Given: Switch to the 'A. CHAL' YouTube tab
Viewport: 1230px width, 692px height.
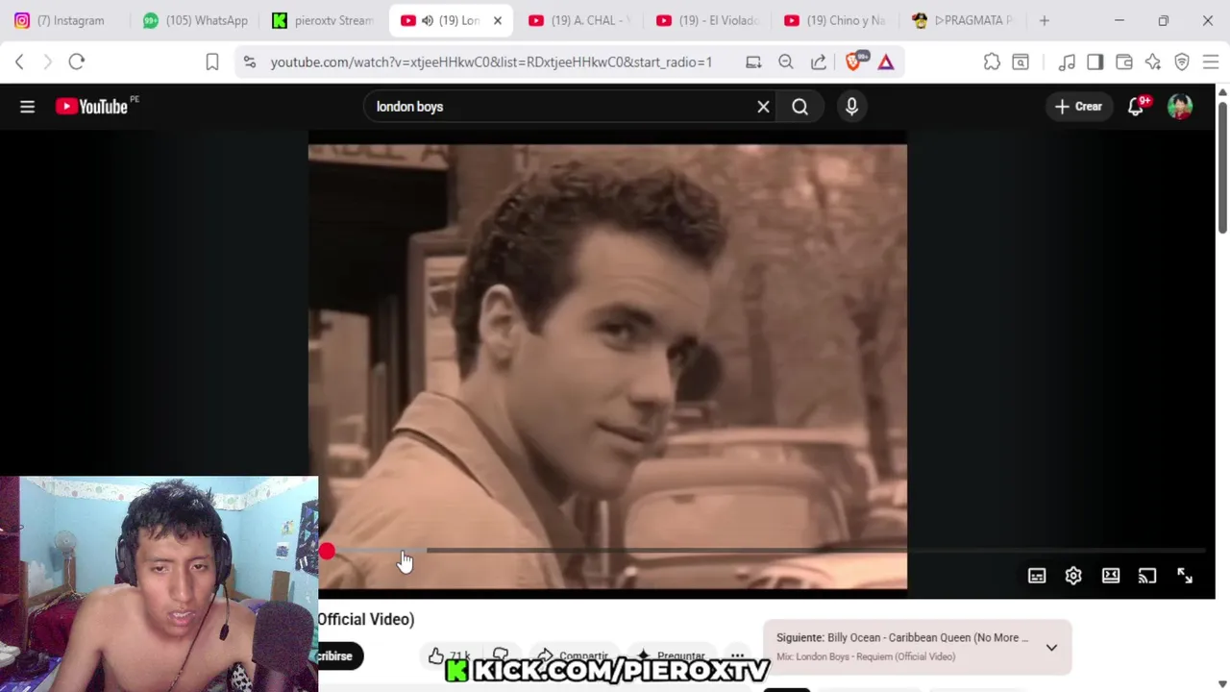Looking at the screenshot, I should pyautogui.click(x=578, y=20).
